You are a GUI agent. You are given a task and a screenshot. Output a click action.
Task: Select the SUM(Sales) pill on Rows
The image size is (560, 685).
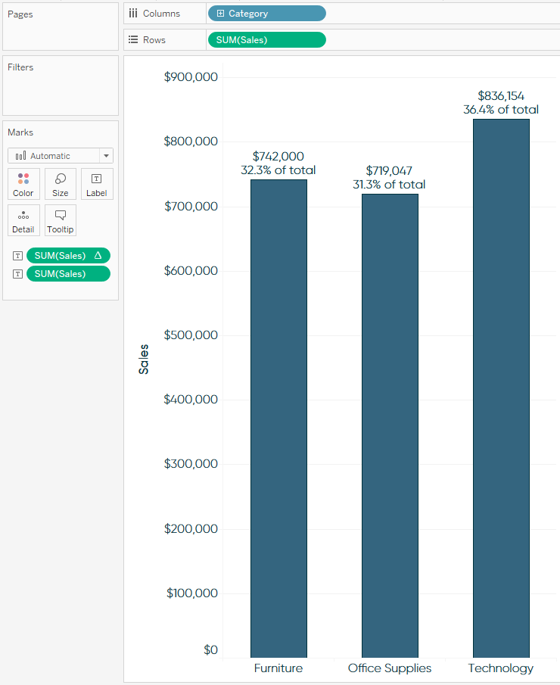click(267, 40)
